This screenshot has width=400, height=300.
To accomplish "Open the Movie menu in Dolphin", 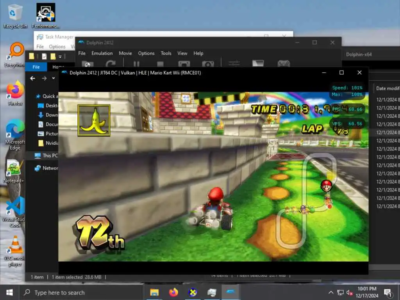I will click(x=125, y=53).
